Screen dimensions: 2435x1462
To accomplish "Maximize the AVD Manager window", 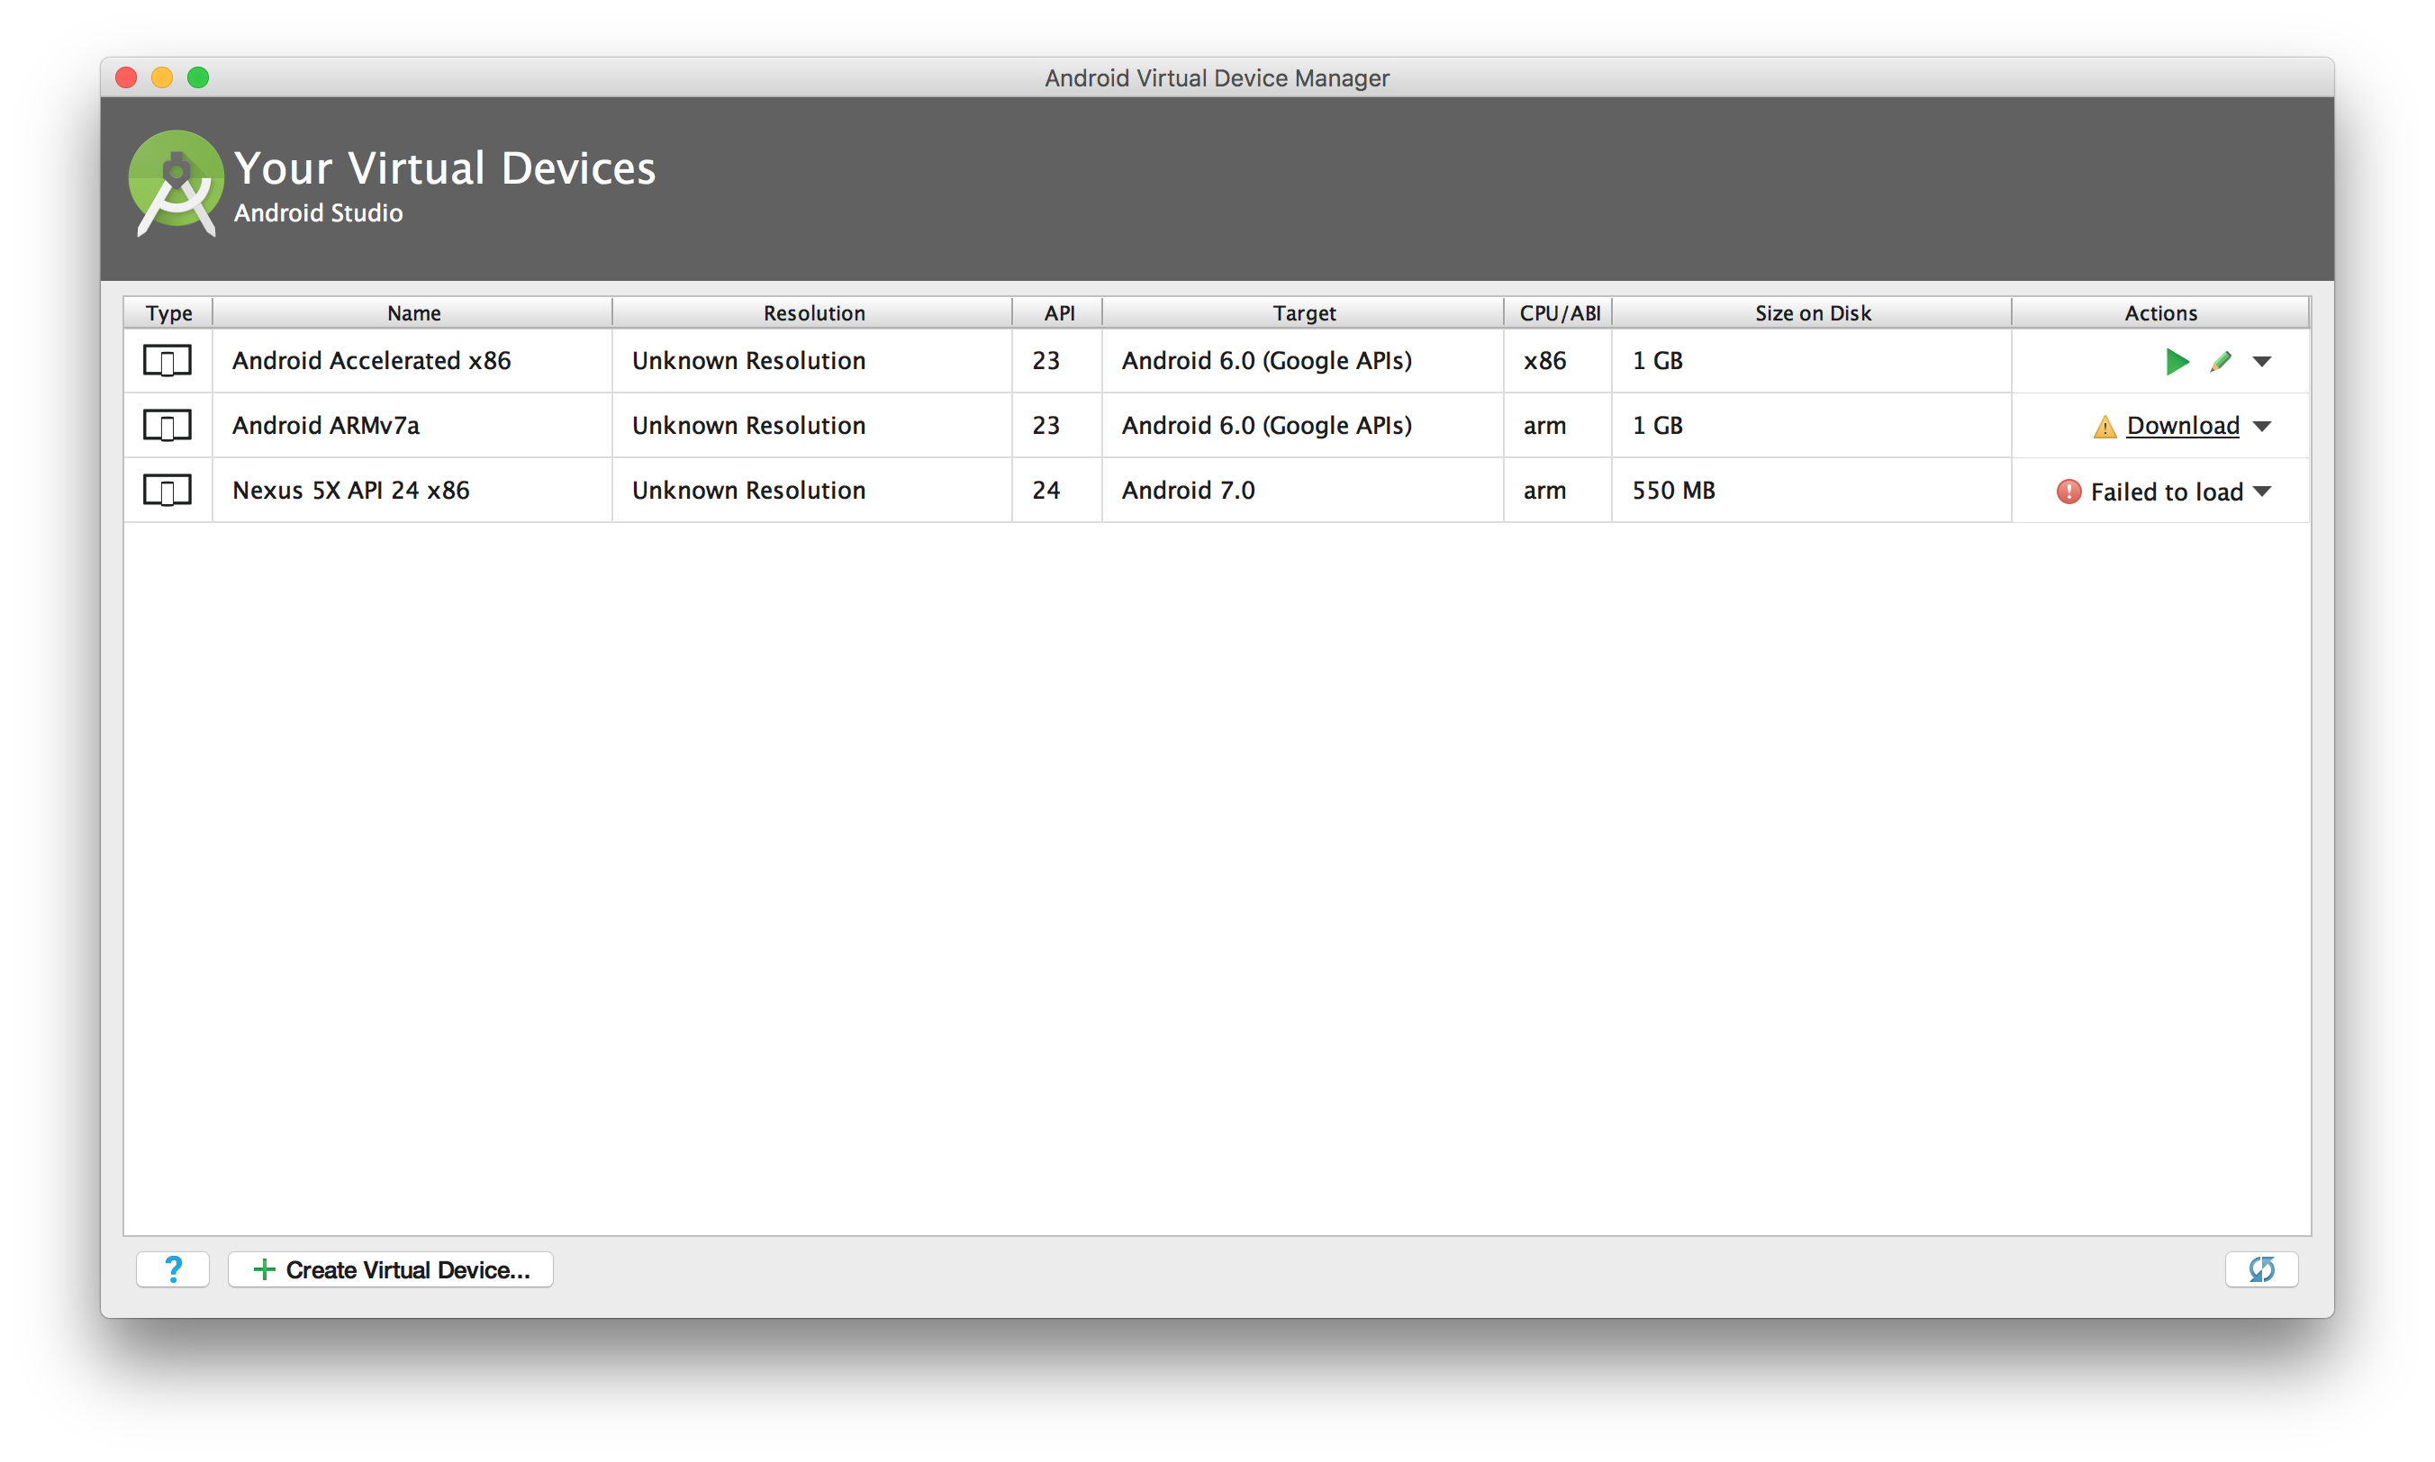I will click(198, 77).
